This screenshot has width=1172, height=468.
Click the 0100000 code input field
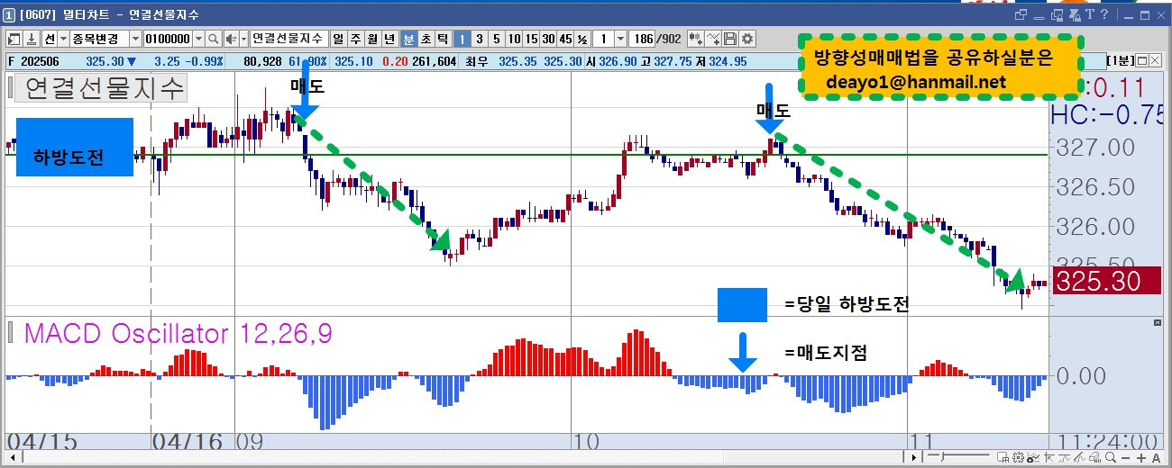click(x=169, y=39)
